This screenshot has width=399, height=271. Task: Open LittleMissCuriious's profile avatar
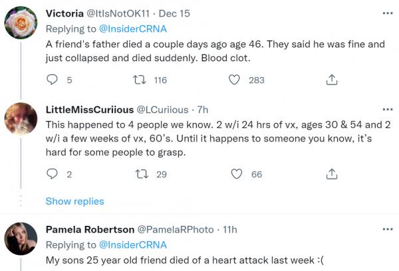(21, 120)
